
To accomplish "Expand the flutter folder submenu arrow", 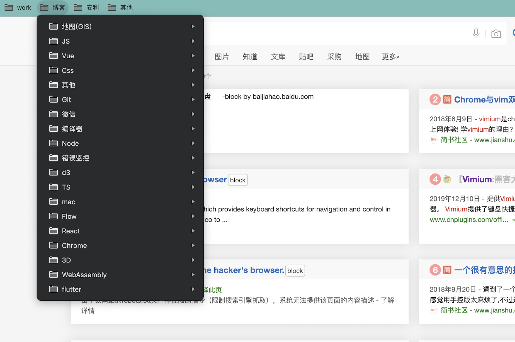I will (x=193, y=289).
